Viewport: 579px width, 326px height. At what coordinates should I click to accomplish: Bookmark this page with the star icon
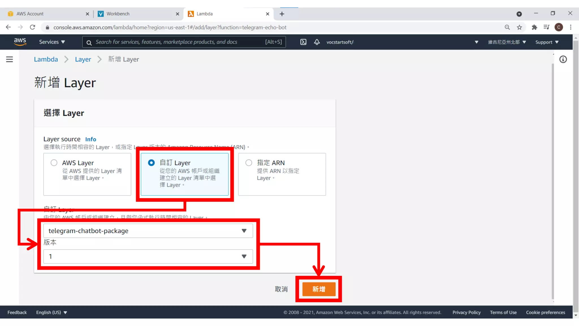519,27
